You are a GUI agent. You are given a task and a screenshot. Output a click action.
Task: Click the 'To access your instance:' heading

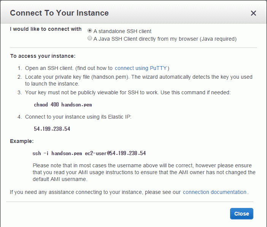43,56
